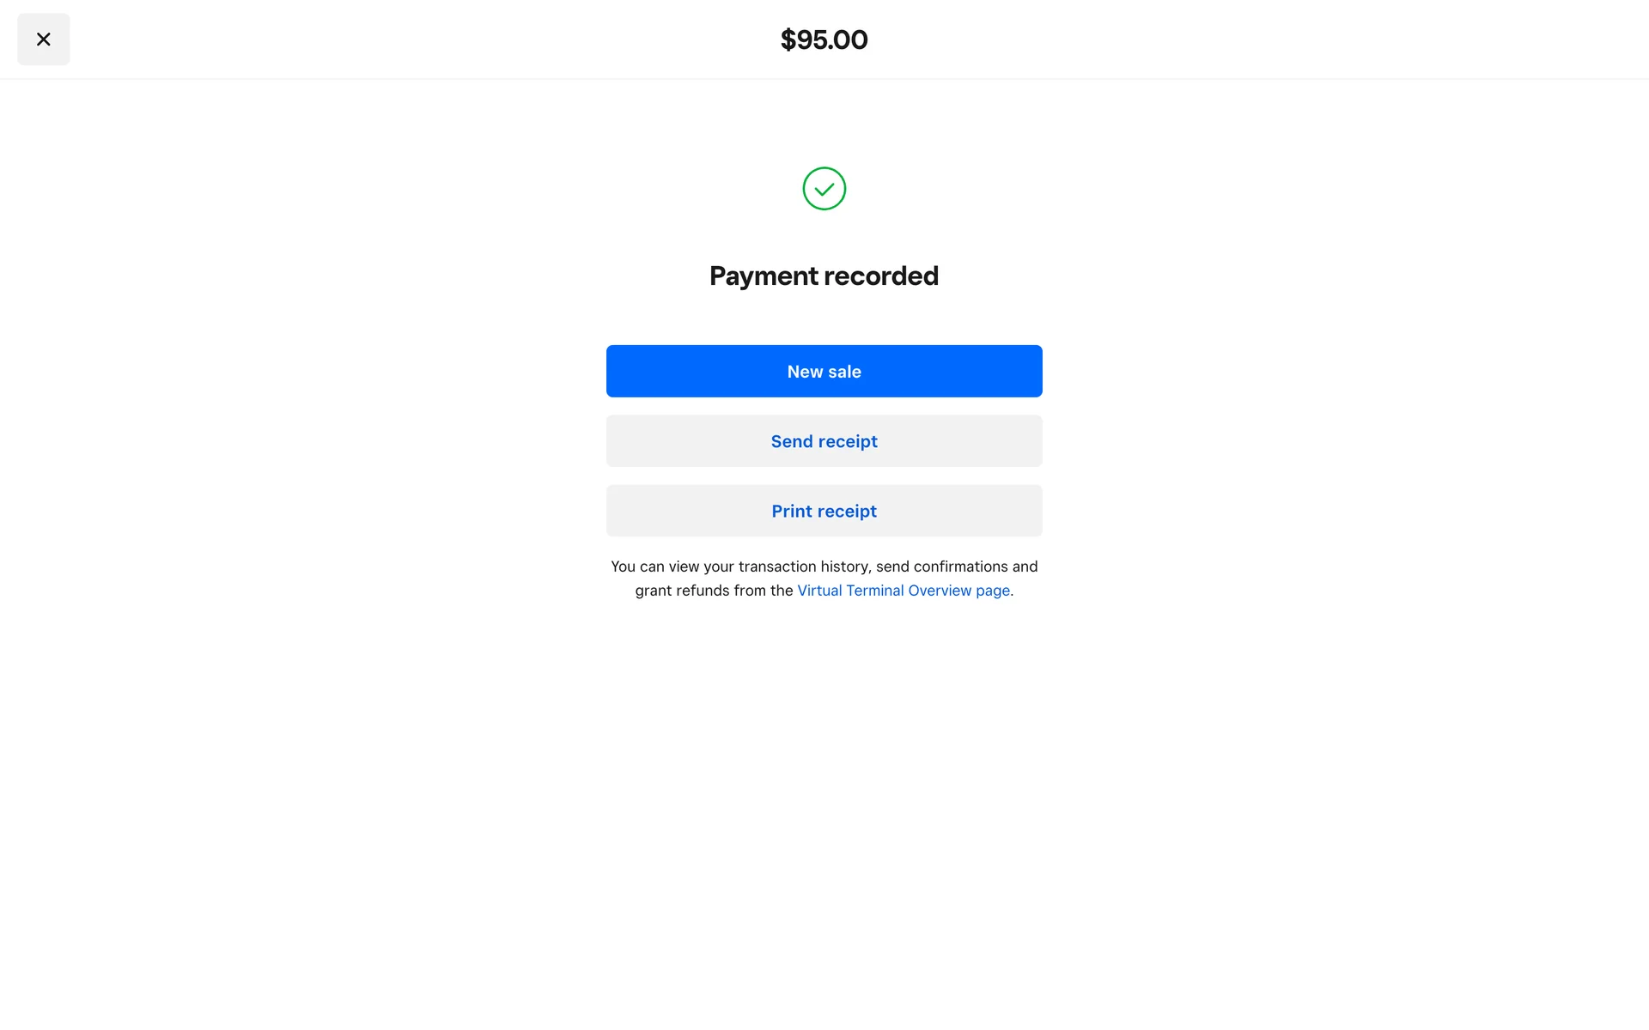Click the Print receipt button
This screenshot has width=1649, height=1030.
(824, 511)
